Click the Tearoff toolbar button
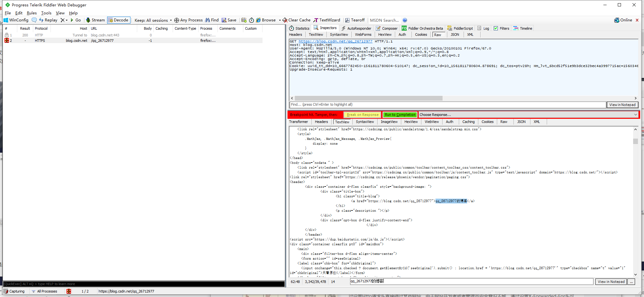Viewport: 644px width, 297px height. [x=355, y=20]
